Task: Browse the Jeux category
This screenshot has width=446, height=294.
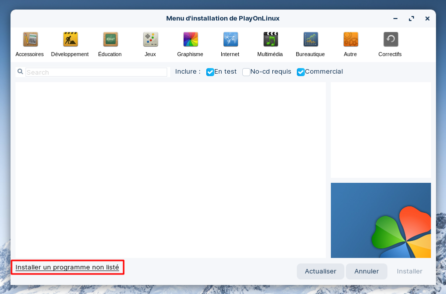Action: (150, 45)
